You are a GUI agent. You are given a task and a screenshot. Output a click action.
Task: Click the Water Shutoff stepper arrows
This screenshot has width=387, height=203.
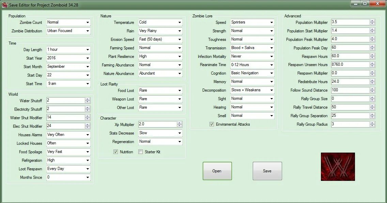pos(88,100)
